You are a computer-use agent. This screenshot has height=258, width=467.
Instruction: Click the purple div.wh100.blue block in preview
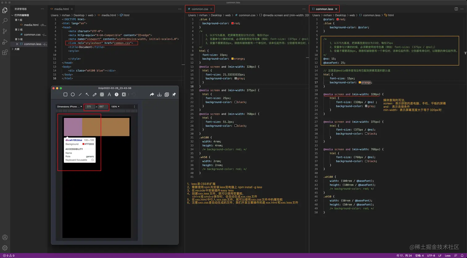(x=73, y=127)
